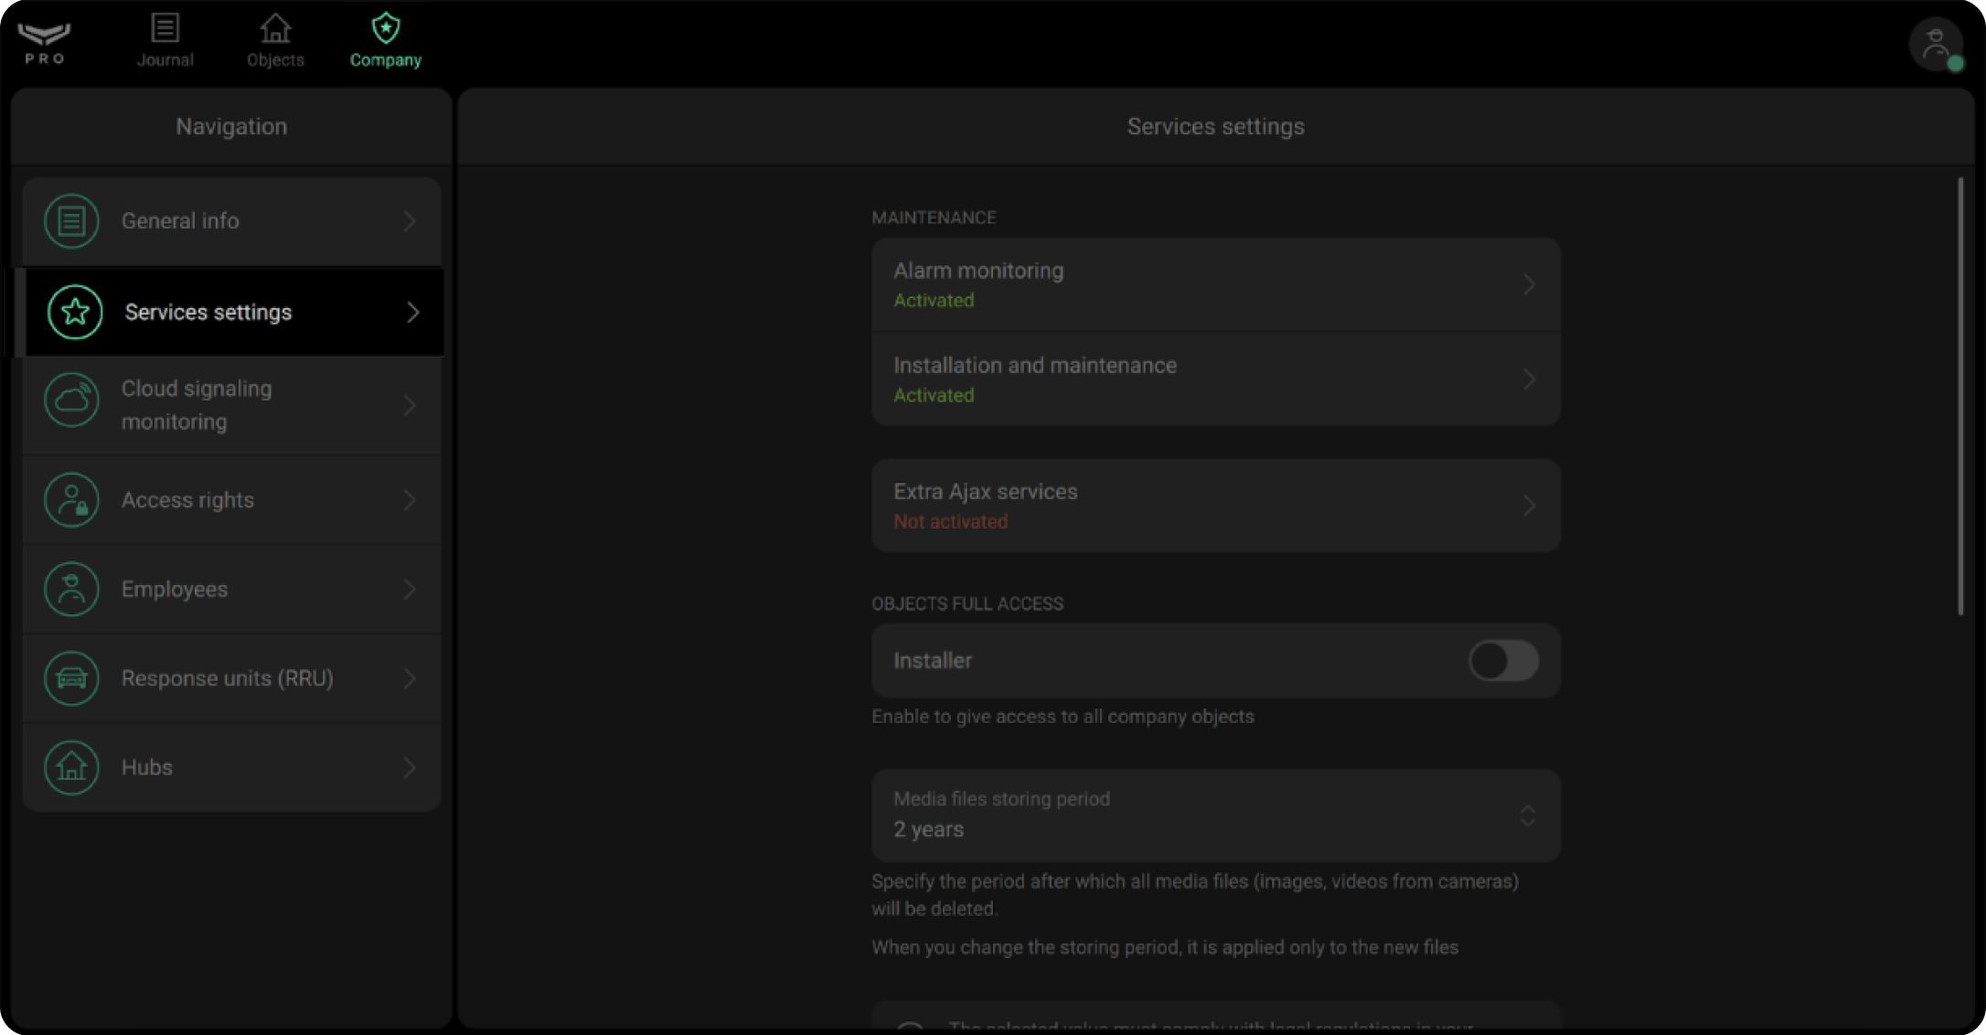Click the Services settings vertical scrollbar
1986x1035 pixels.
(x=1960, y=395)
